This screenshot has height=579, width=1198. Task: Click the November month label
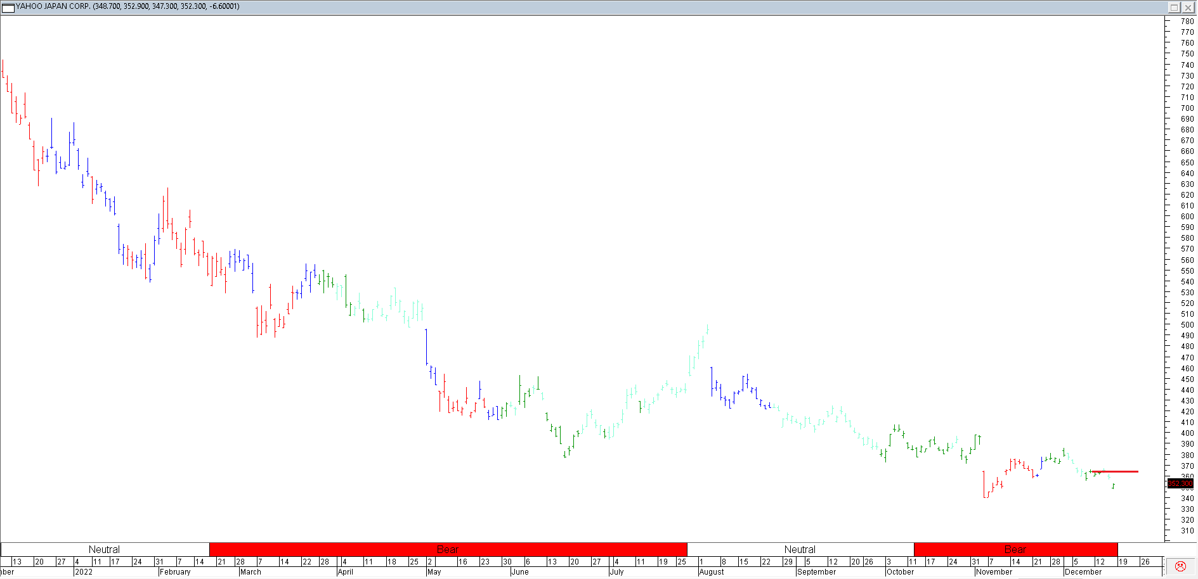click(994, 572)
